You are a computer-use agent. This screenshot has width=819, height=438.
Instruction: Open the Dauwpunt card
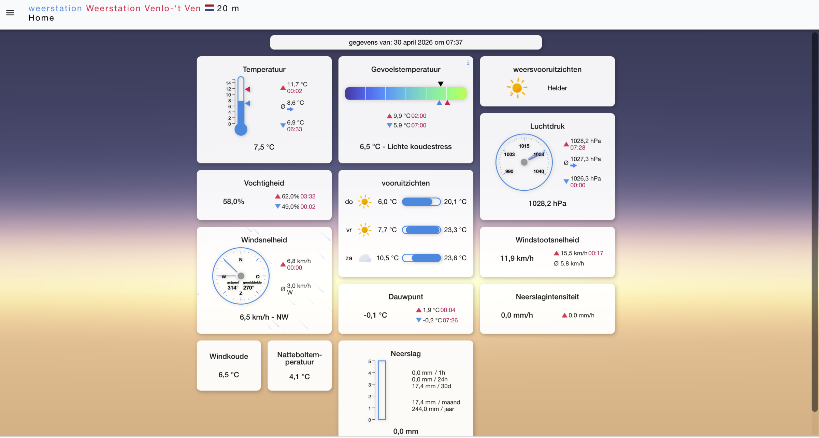click(x=405, y=308)
